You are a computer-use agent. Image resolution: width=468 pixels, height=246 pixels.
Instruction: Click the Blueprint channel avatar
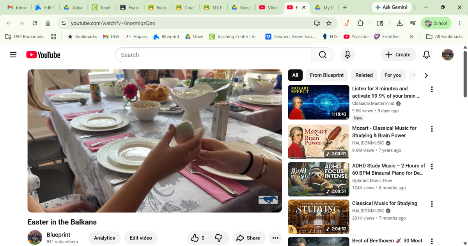(35, 237)
